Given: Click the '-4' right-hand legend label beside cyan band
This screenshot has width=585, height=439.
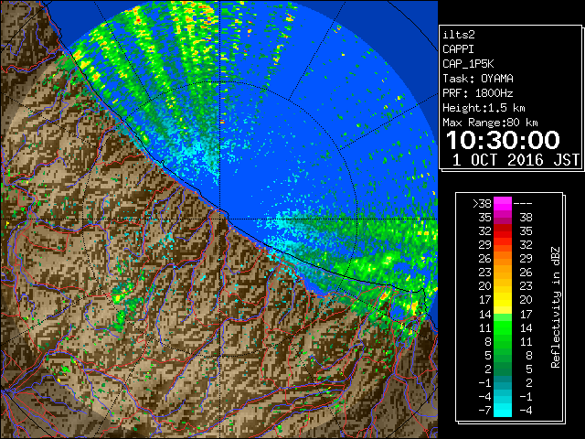Looking at the screenshot, I should coord(526,410).
